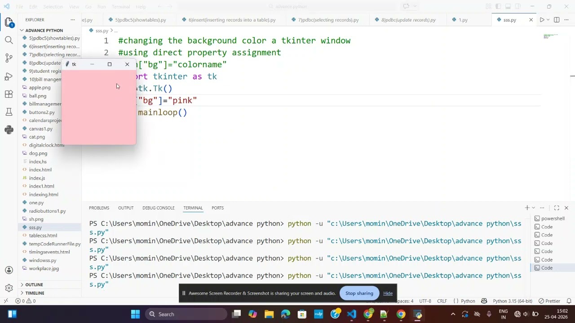575x323 pixels.
Task: Switch to the OUTPUT panel tab
Action: tap(126, 208)
